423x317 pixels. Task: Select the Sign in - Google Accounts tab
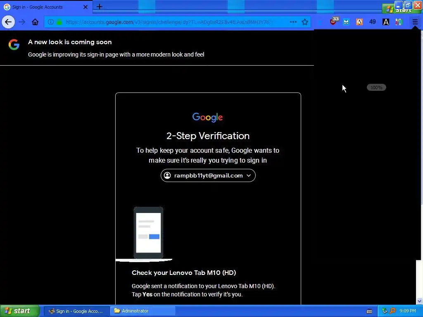click(46, 7)
